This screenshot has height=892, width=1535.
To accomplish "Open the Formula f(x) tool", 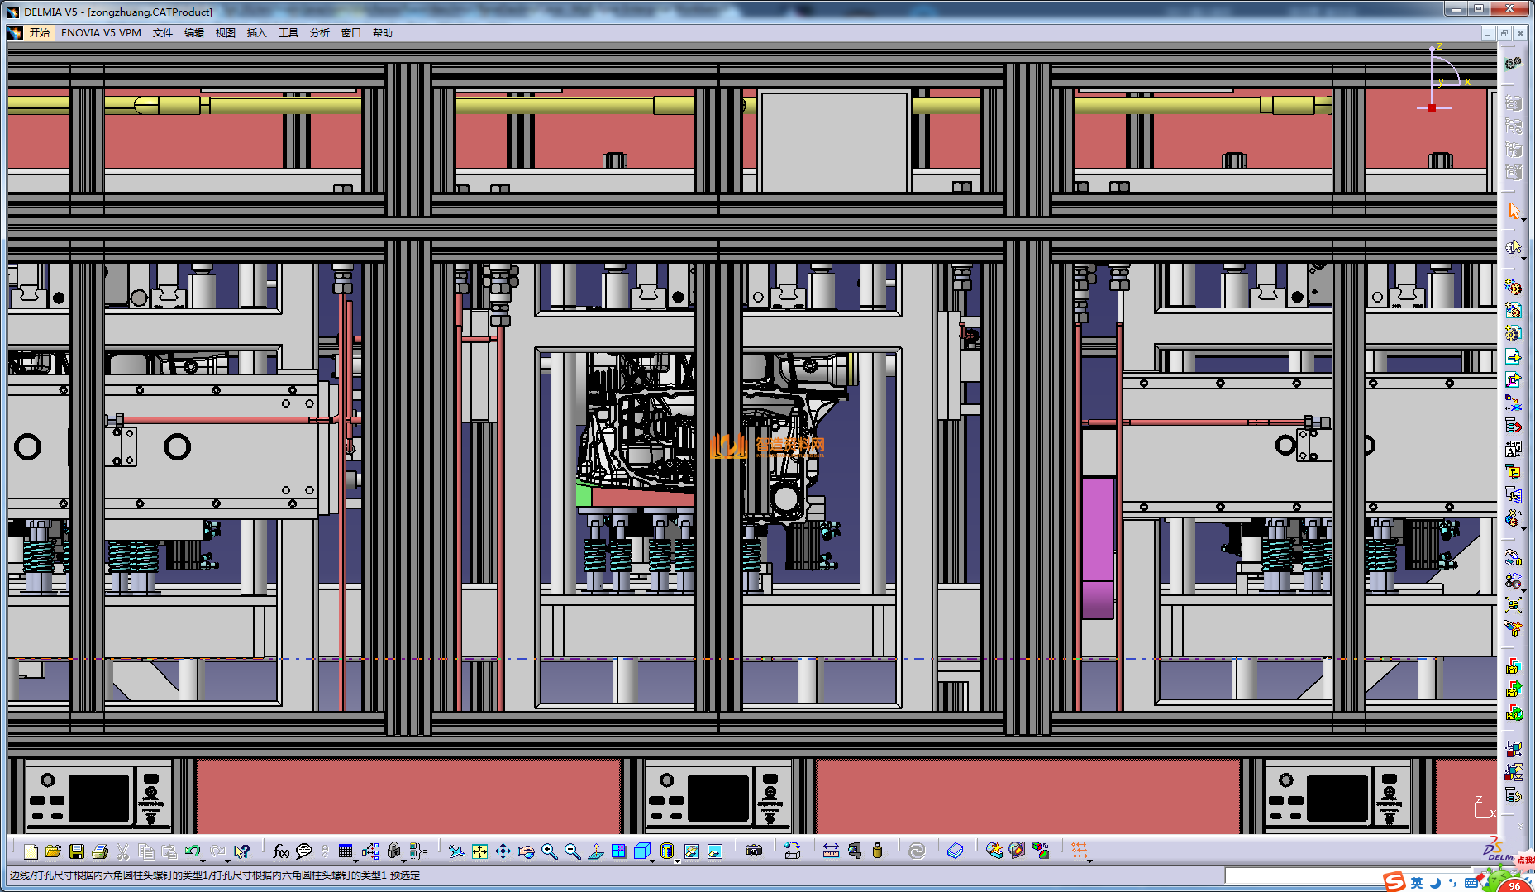I will click(280, 851).
